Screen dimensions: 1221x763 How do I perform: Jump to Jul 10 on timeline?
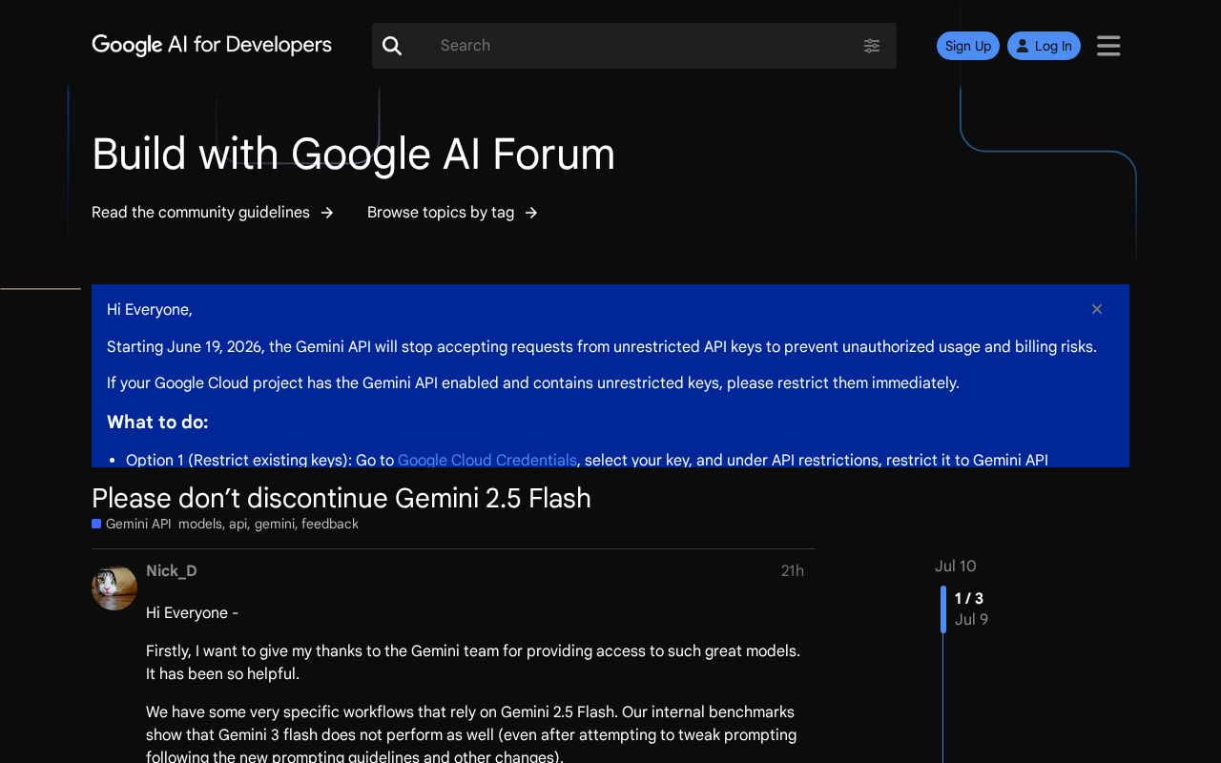(956, 566)
